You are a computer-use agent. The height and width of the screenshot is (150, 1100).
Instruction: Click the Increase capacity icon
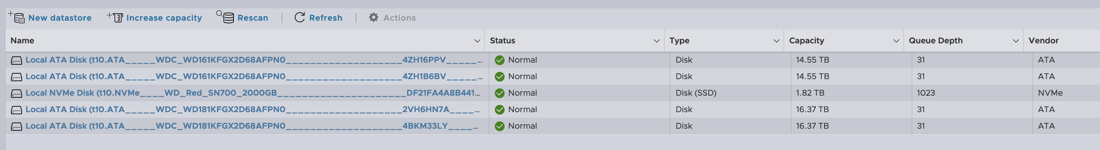(x=115, y=17)
